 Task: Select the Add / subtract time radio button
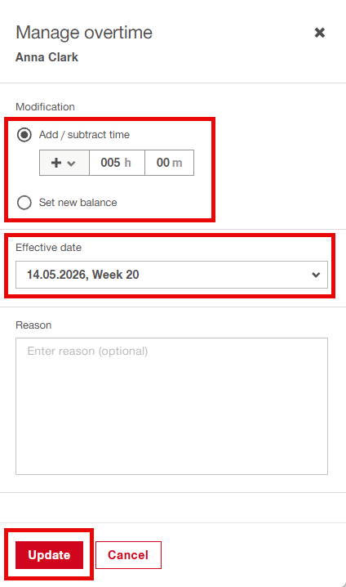(24, 135)
